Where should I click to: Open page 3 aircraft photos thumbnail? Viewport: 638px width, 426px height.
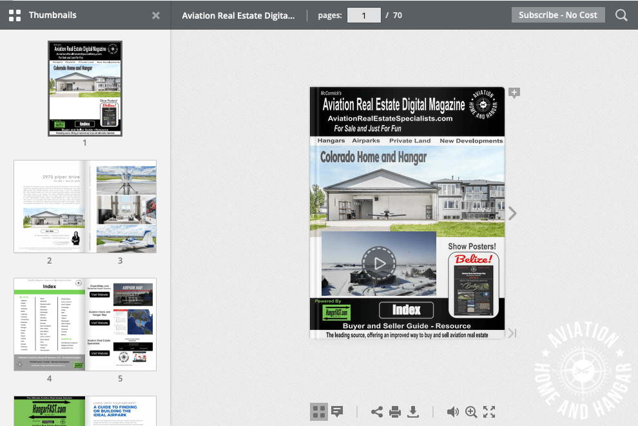click(121, 206)
